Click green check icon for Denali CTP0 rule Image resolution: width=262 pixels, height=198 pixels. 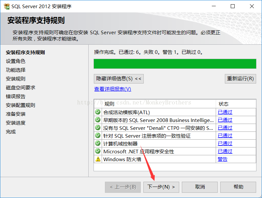[98, 128]
